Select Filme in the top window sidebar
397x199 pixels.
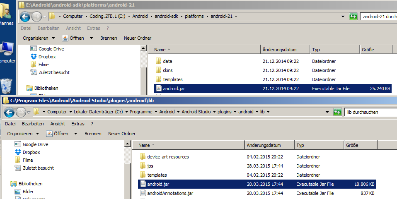(x=39, y=65)
